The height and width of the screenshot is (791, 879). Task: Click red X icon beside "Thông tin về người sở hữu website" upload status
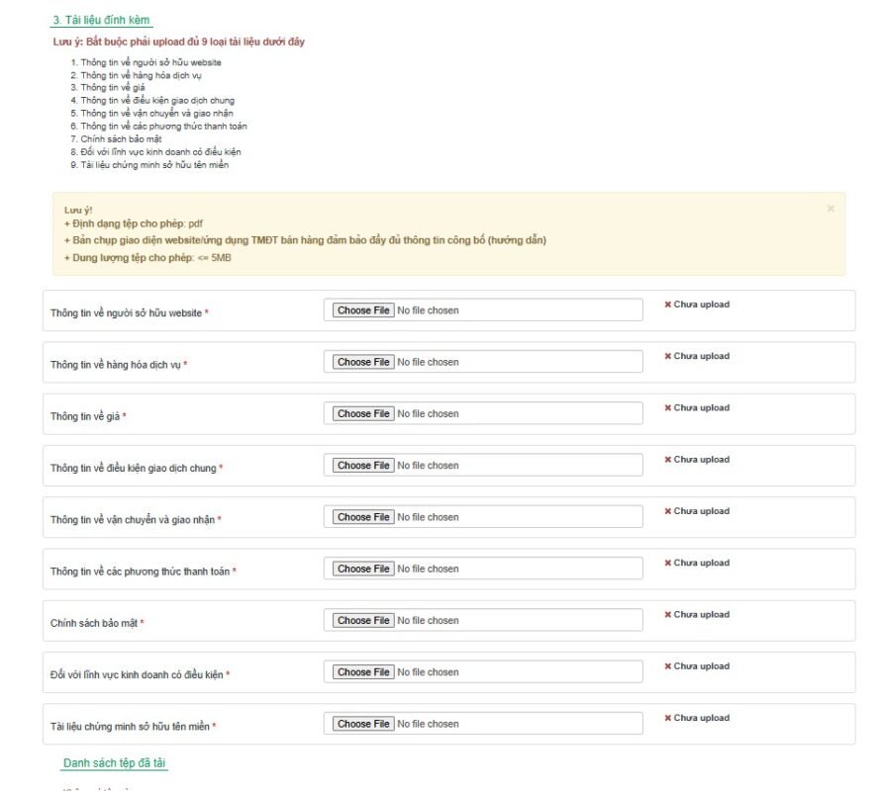pyautogui.click(x=668, y=305)
